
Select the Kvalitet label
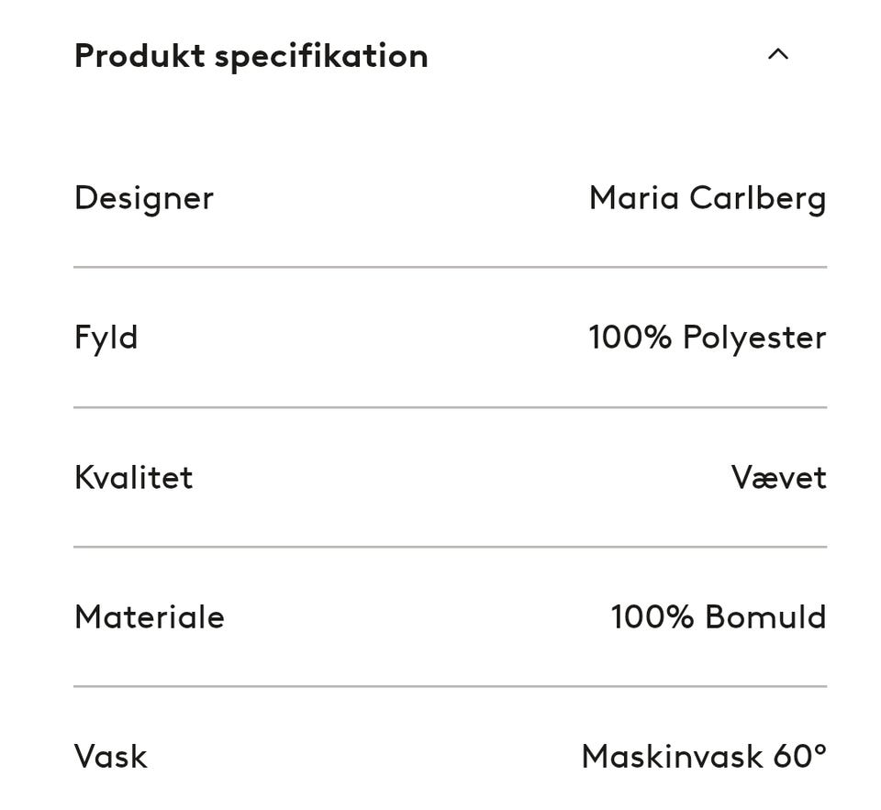(133, 478)
